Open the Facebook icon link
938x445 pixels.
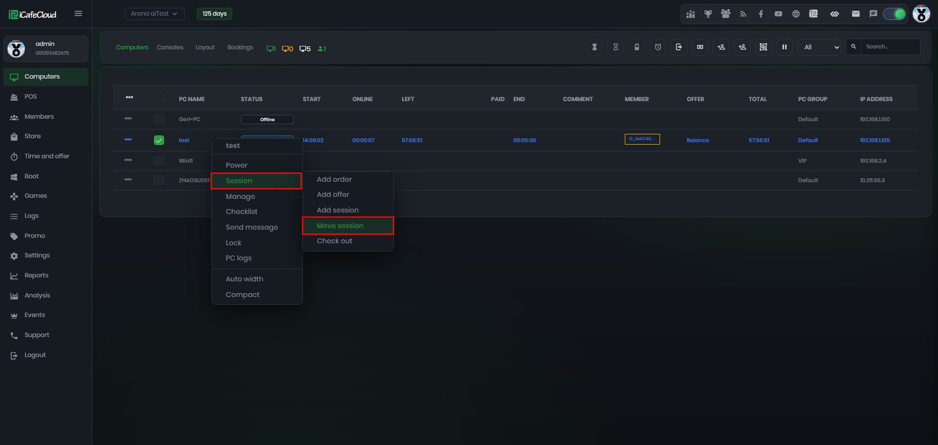761,14
